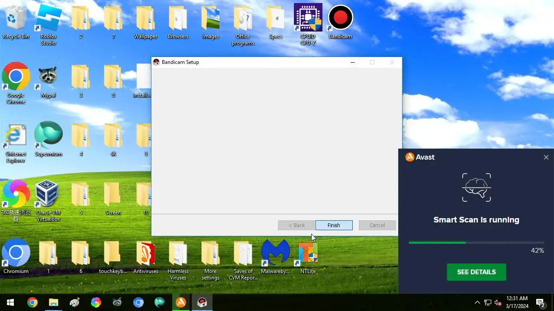Open the Action Center notifications
The height and width of the screenshot is (311, 554).
click(x=541, y=302)
